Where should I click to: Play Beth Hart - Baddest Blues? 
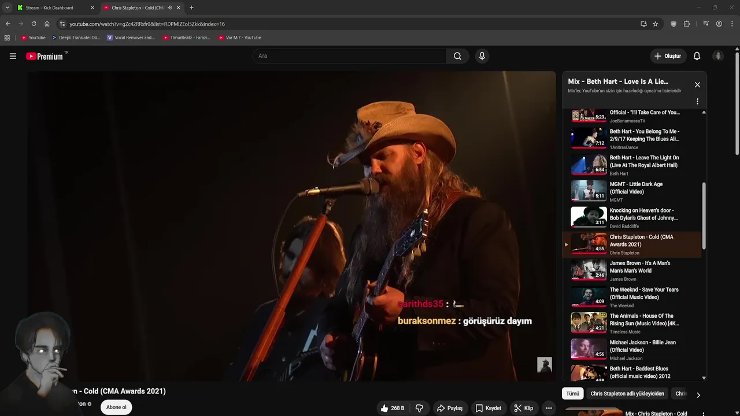click(633, 373)
